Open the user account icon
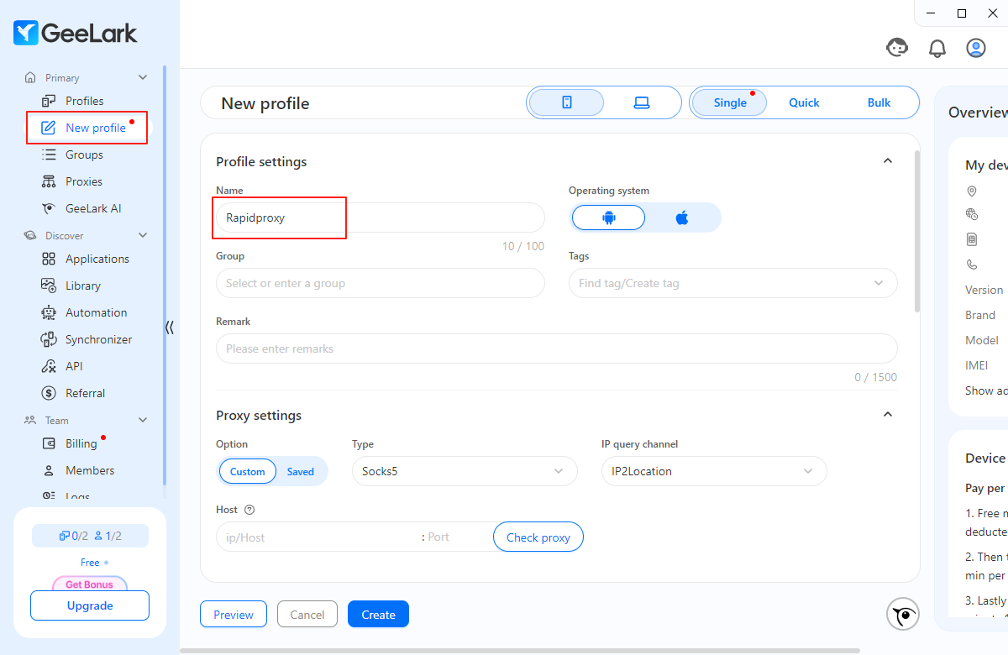 pyautogui.click(x=976, y=48)
